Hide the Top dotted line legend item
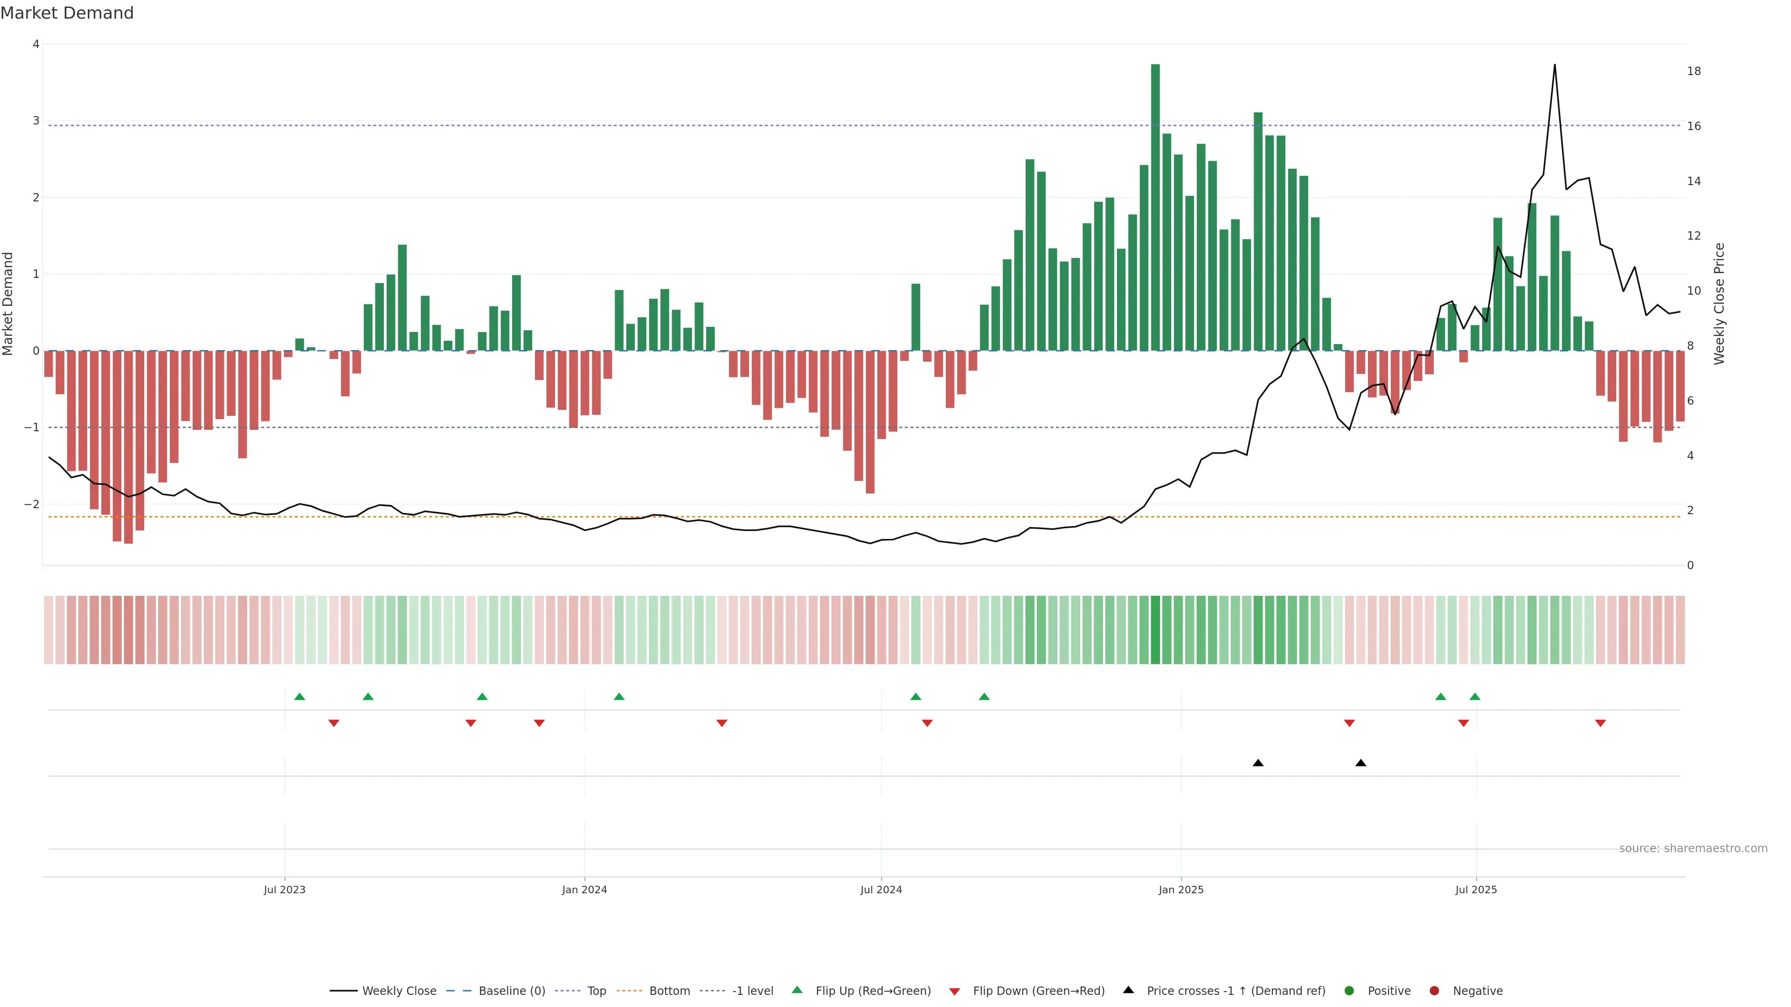 [x=596, y=990]
